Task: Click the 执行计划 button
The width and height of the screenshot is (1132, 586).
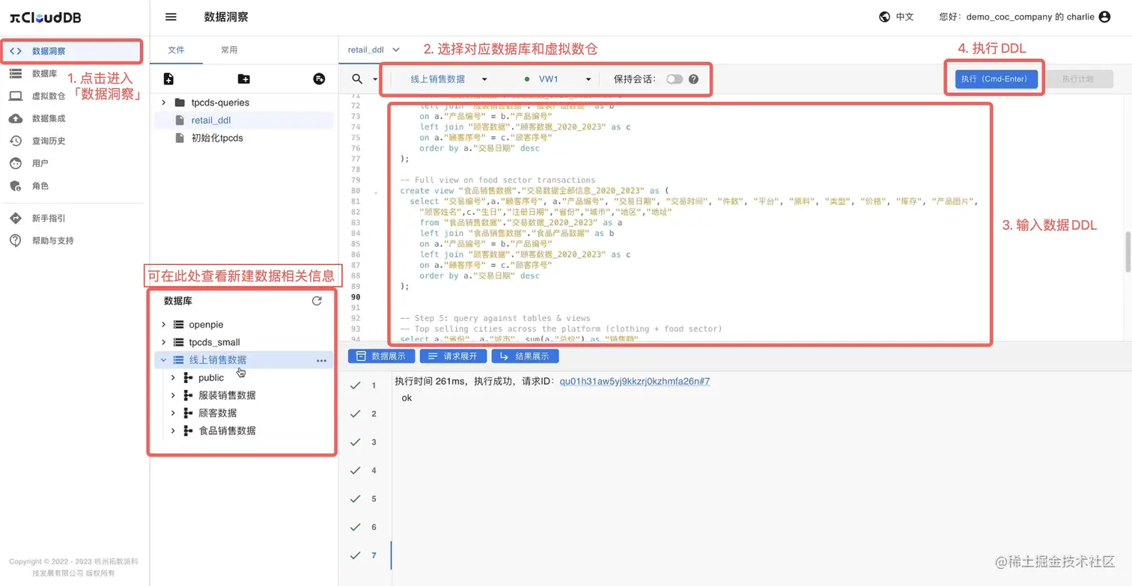Action: pos(1077,79)
